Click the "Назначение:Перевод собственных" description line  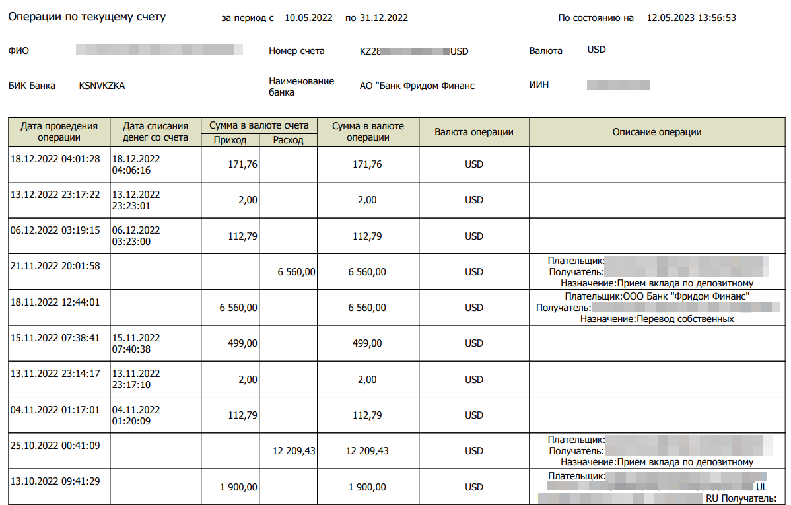click(657, 320)
